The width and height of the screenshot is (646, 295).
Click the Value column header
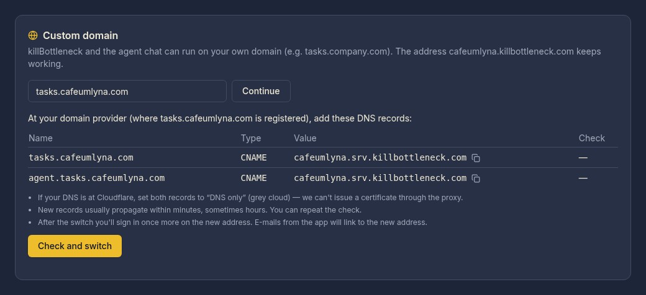(x=305, y=138)
